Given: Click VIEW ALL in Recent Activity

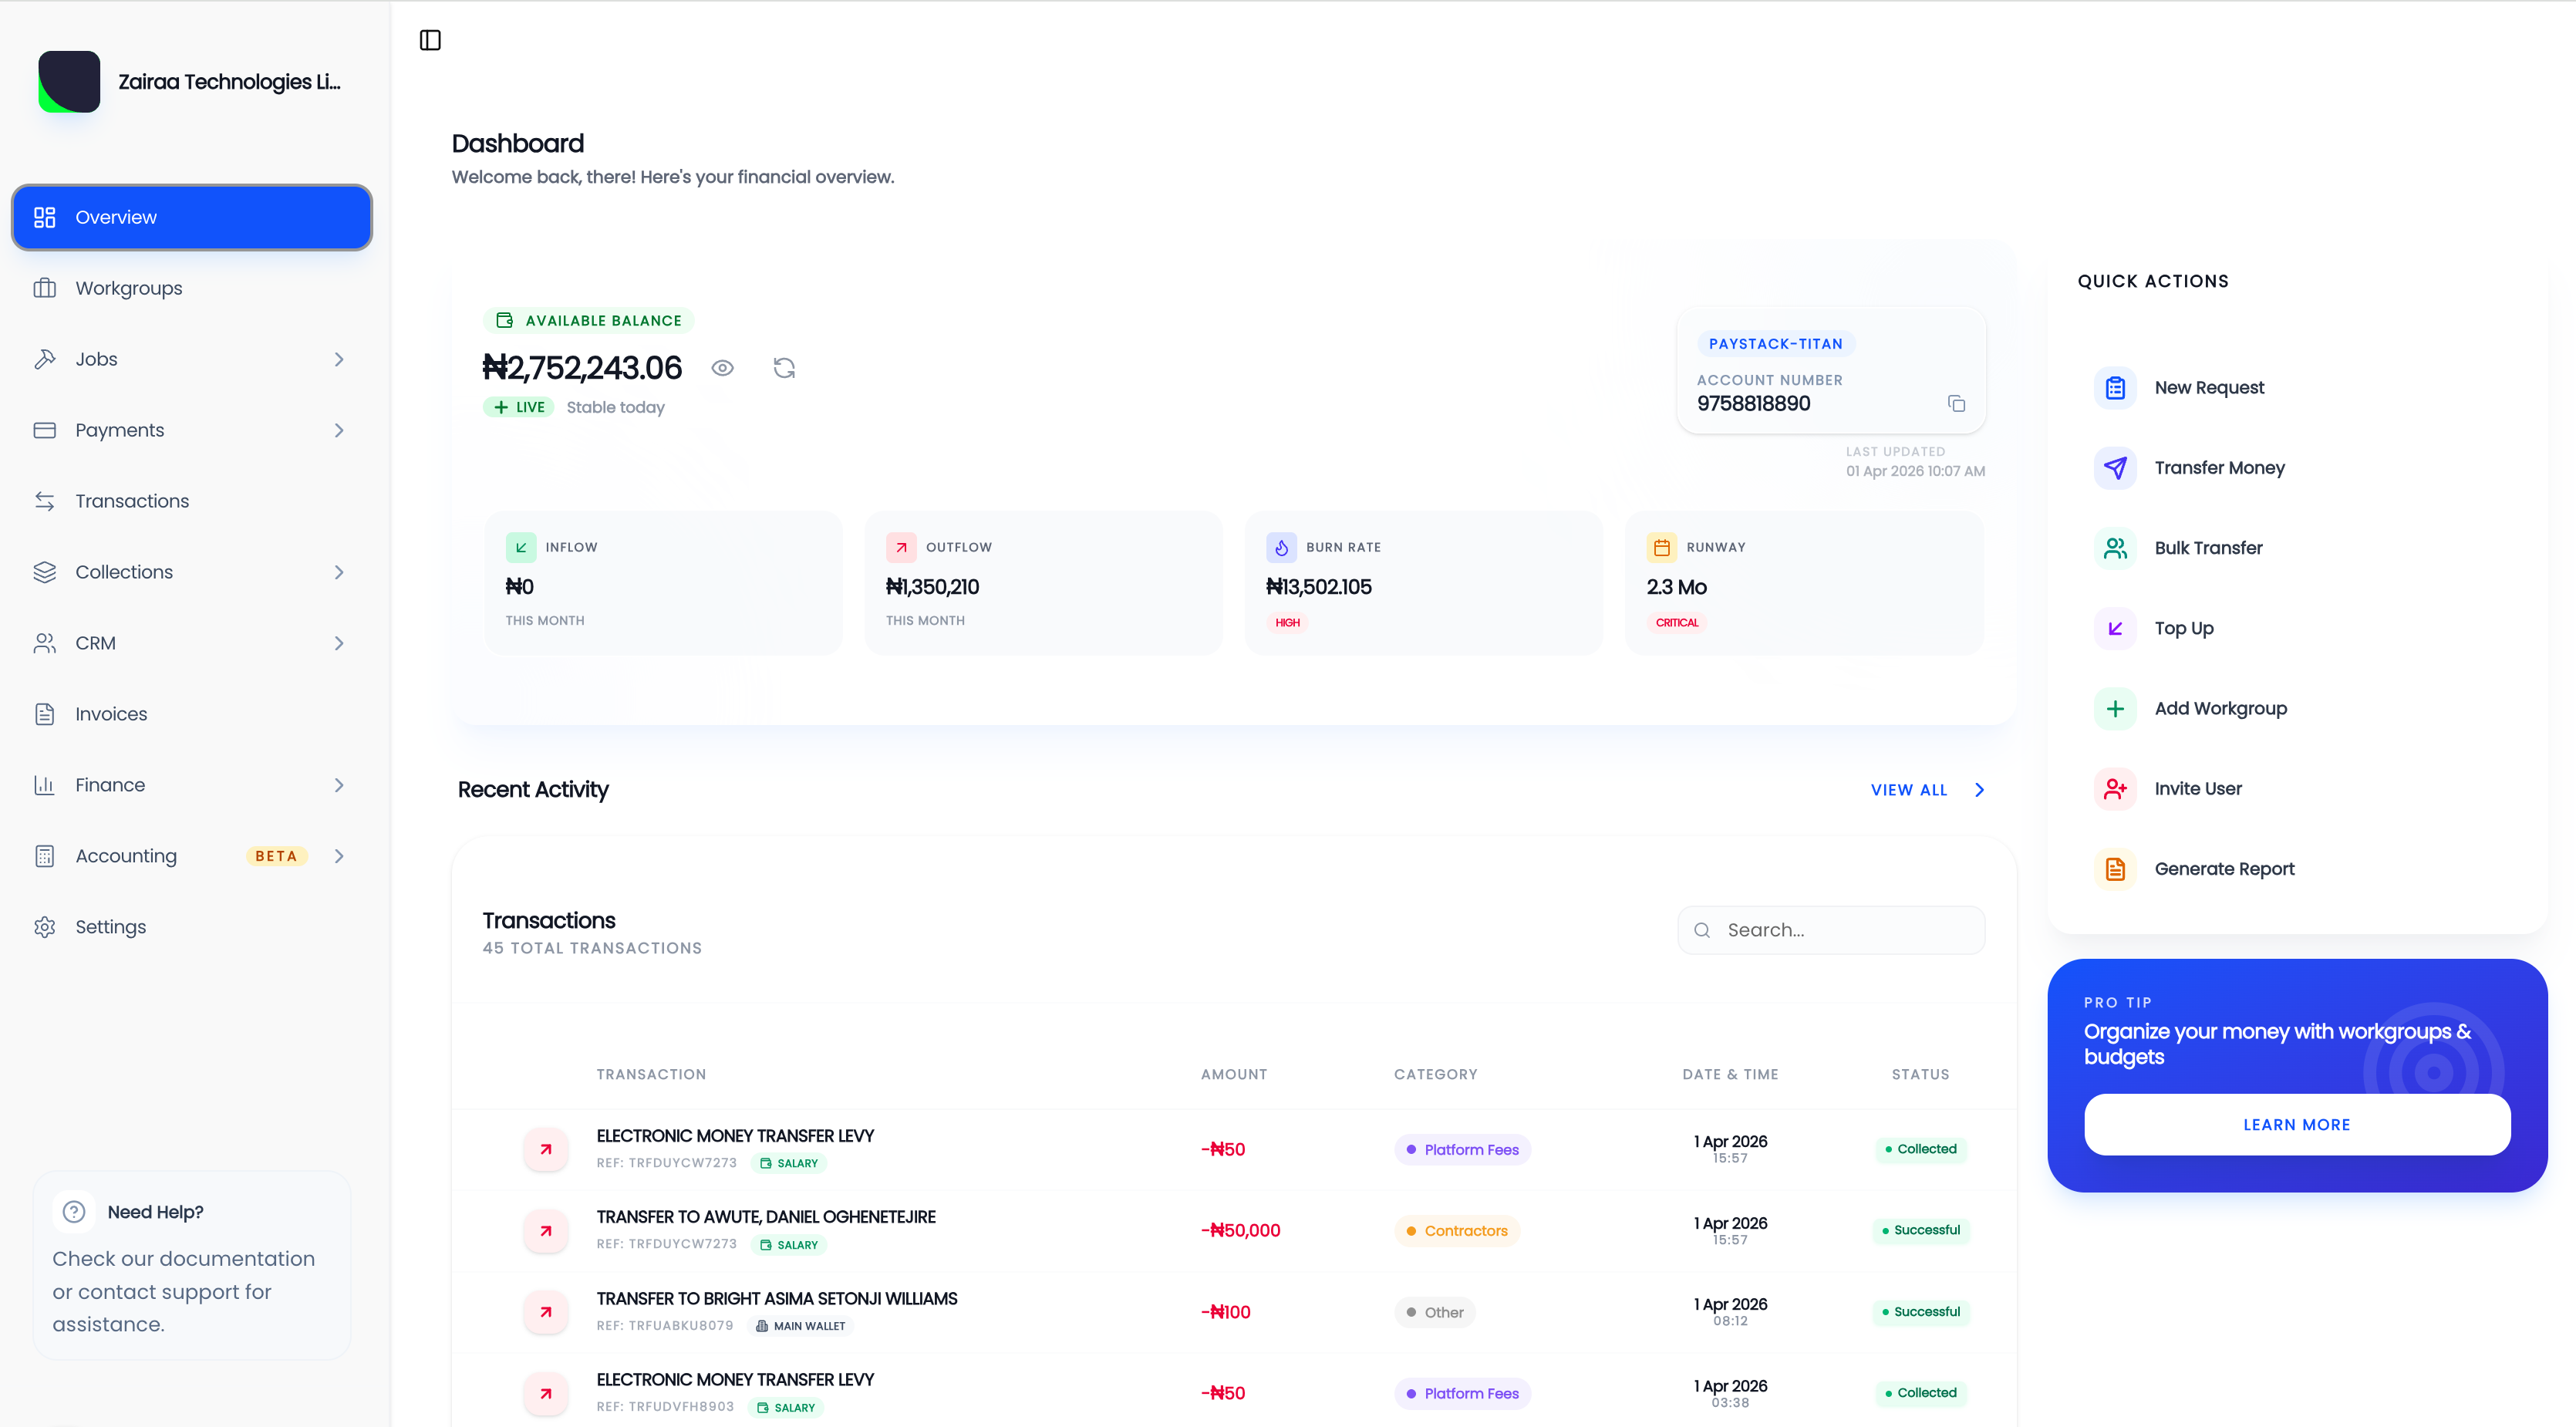Looking at the screenshot, I should (x=1908, y=789).
